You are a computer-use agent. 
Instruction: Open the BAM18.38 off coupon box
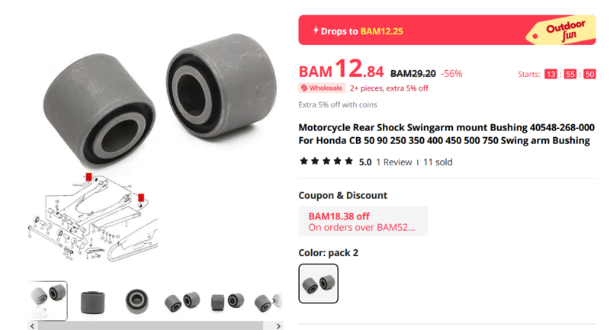coord(363,221)
